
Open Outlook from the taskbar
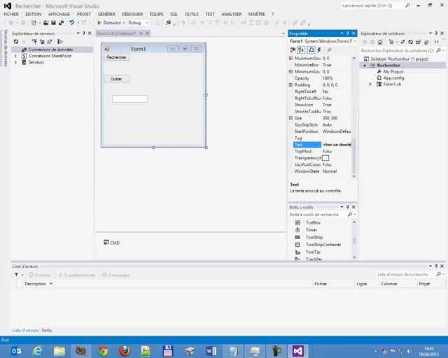16,351
